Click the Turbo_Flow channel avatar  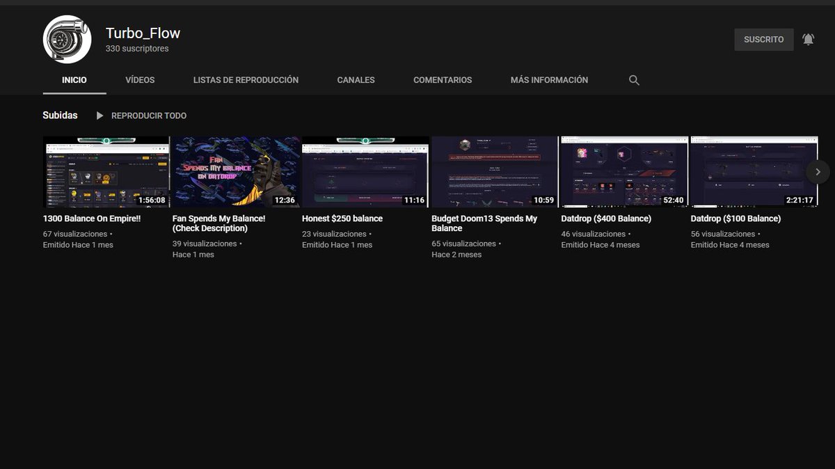[67, 40]
